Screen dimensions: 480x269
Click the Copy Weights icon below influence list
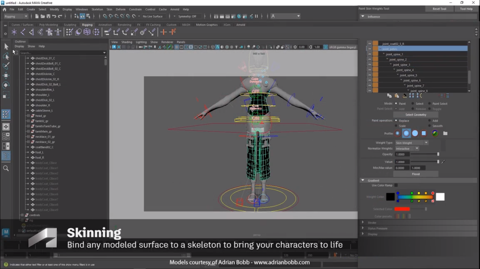click(389, 96)
